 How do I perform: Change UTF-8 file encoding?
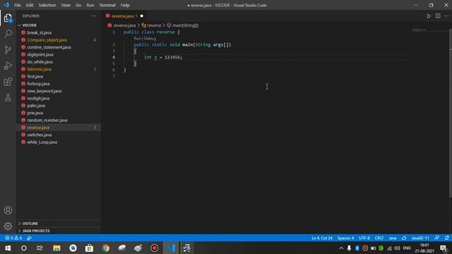pyautogui.click(x=364, y=238)
